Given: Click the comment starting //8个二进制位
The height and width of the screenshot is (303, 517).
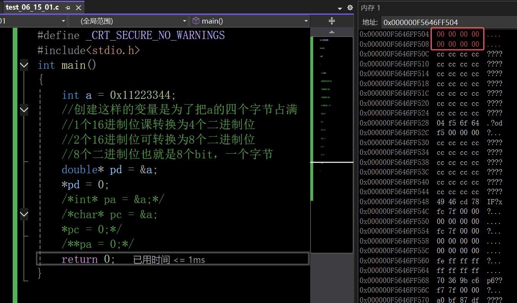Looking at the screenshot, I should tap(167, 155).
